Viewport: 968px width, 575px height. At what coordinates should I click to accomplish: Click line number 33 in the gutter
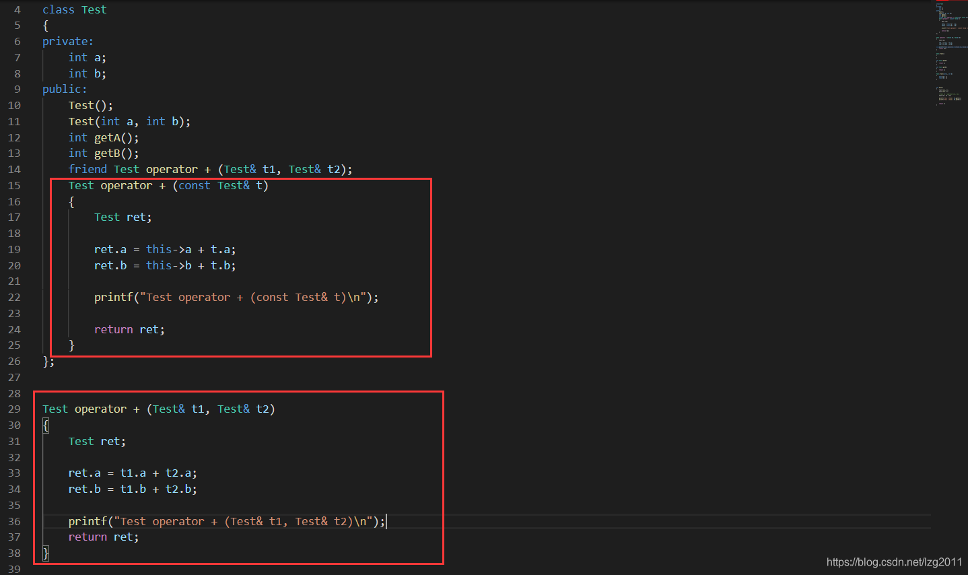coord(14,473)
